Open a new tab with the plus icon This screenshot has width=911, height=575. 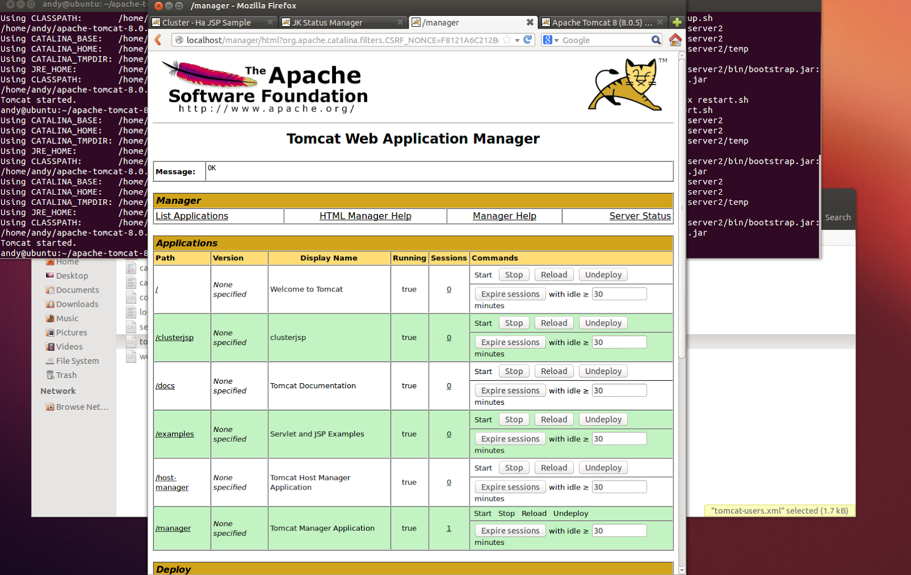pyautogui.click(x=676, y=22)
